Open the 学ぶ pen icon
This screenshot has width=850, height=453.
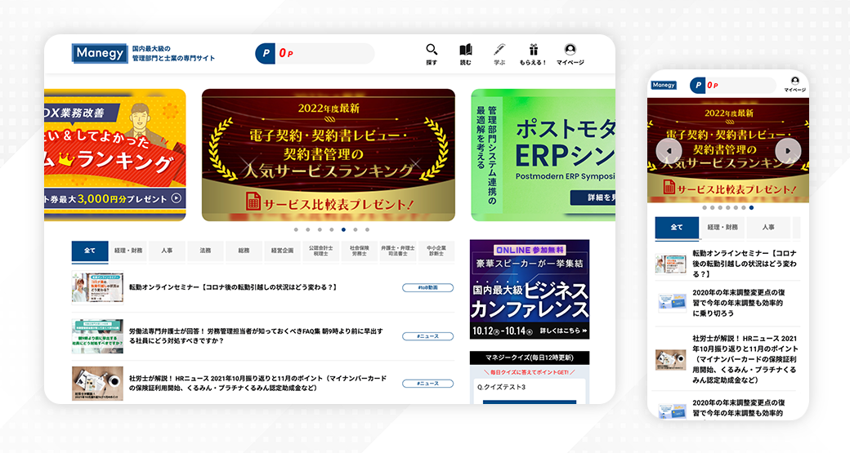[499, 55]
